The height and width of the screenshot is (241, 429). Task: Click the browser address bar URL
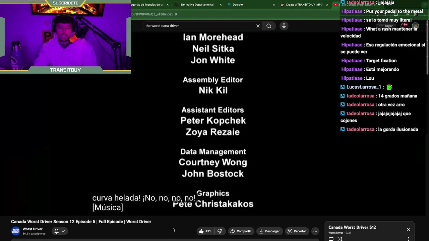click(x=154, y=14)
